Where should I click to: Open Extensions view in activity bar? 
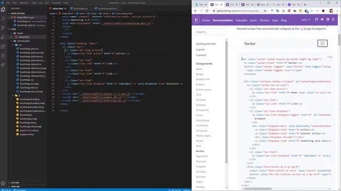[3, 46]
